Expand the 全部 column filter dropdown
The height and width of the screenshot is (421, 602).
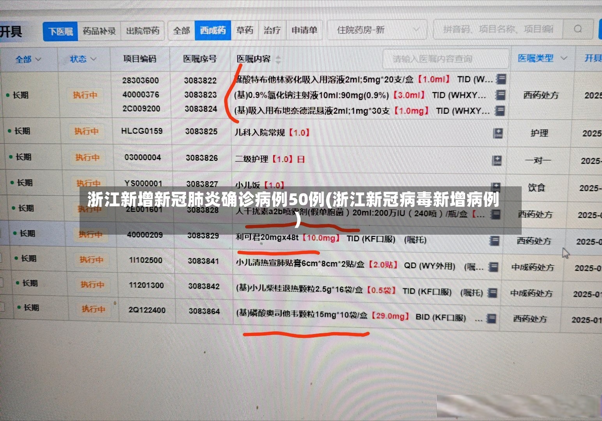pyautogui.click(x=28, y=60)
